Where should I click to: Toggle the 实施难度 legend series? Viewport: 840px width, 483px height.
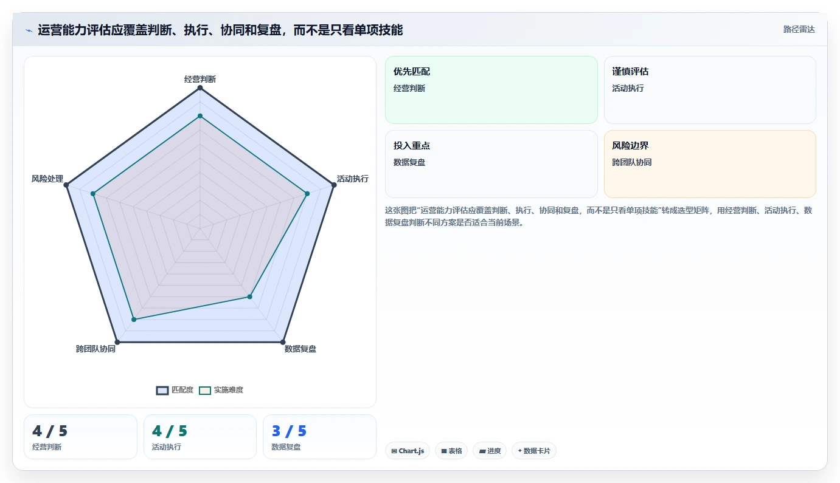pos(221,390)
